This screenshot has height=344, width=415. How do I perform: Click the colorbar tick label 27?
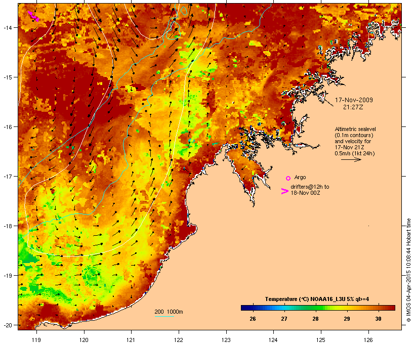coord(284,319)
